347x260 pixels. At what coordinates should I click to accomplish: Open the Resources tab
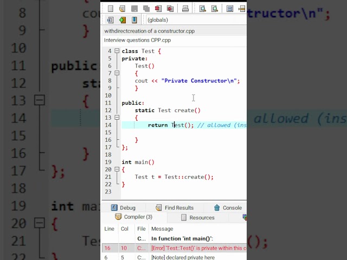click(x=197, y=218)
